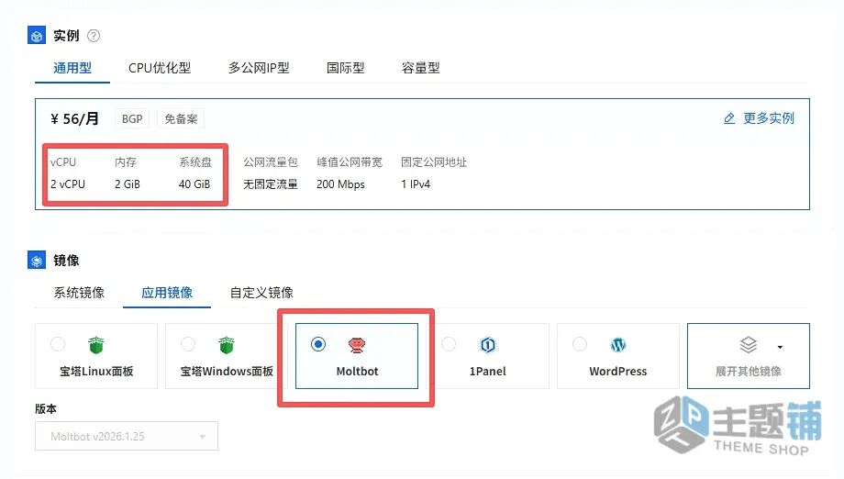This screenshot has height=479, width=844.
Task: Click the 宝塔Windows面板 card label
Action: [x=227, y=372]
